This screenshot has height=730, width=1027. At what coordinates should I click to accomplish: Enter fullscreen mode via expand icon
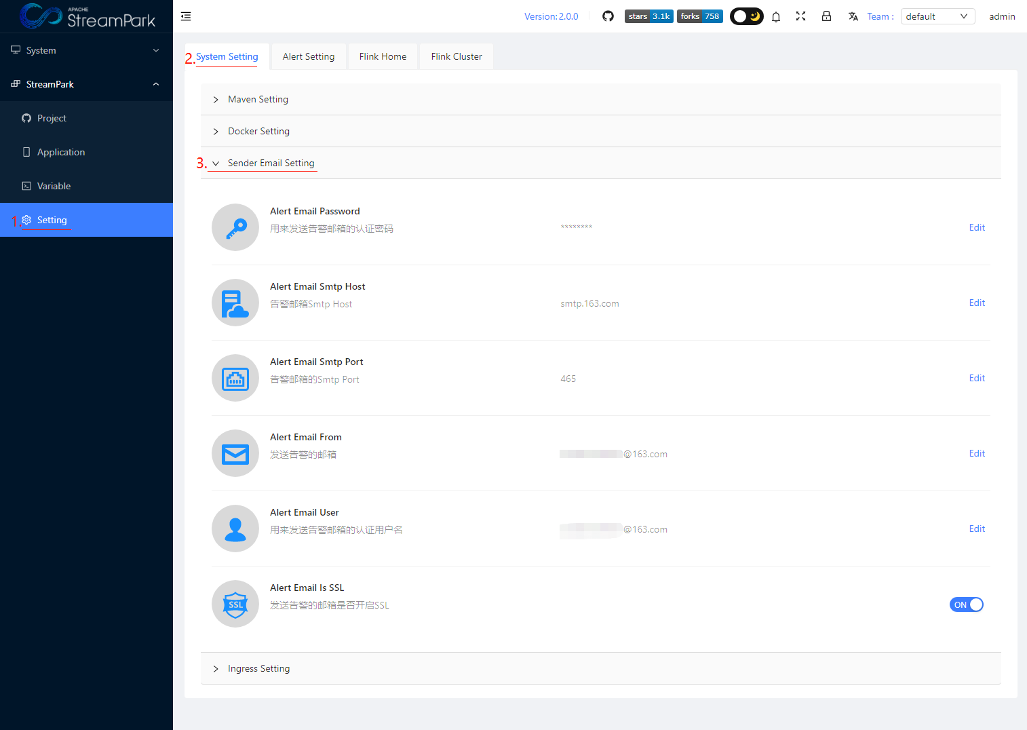tap(800, 16)
